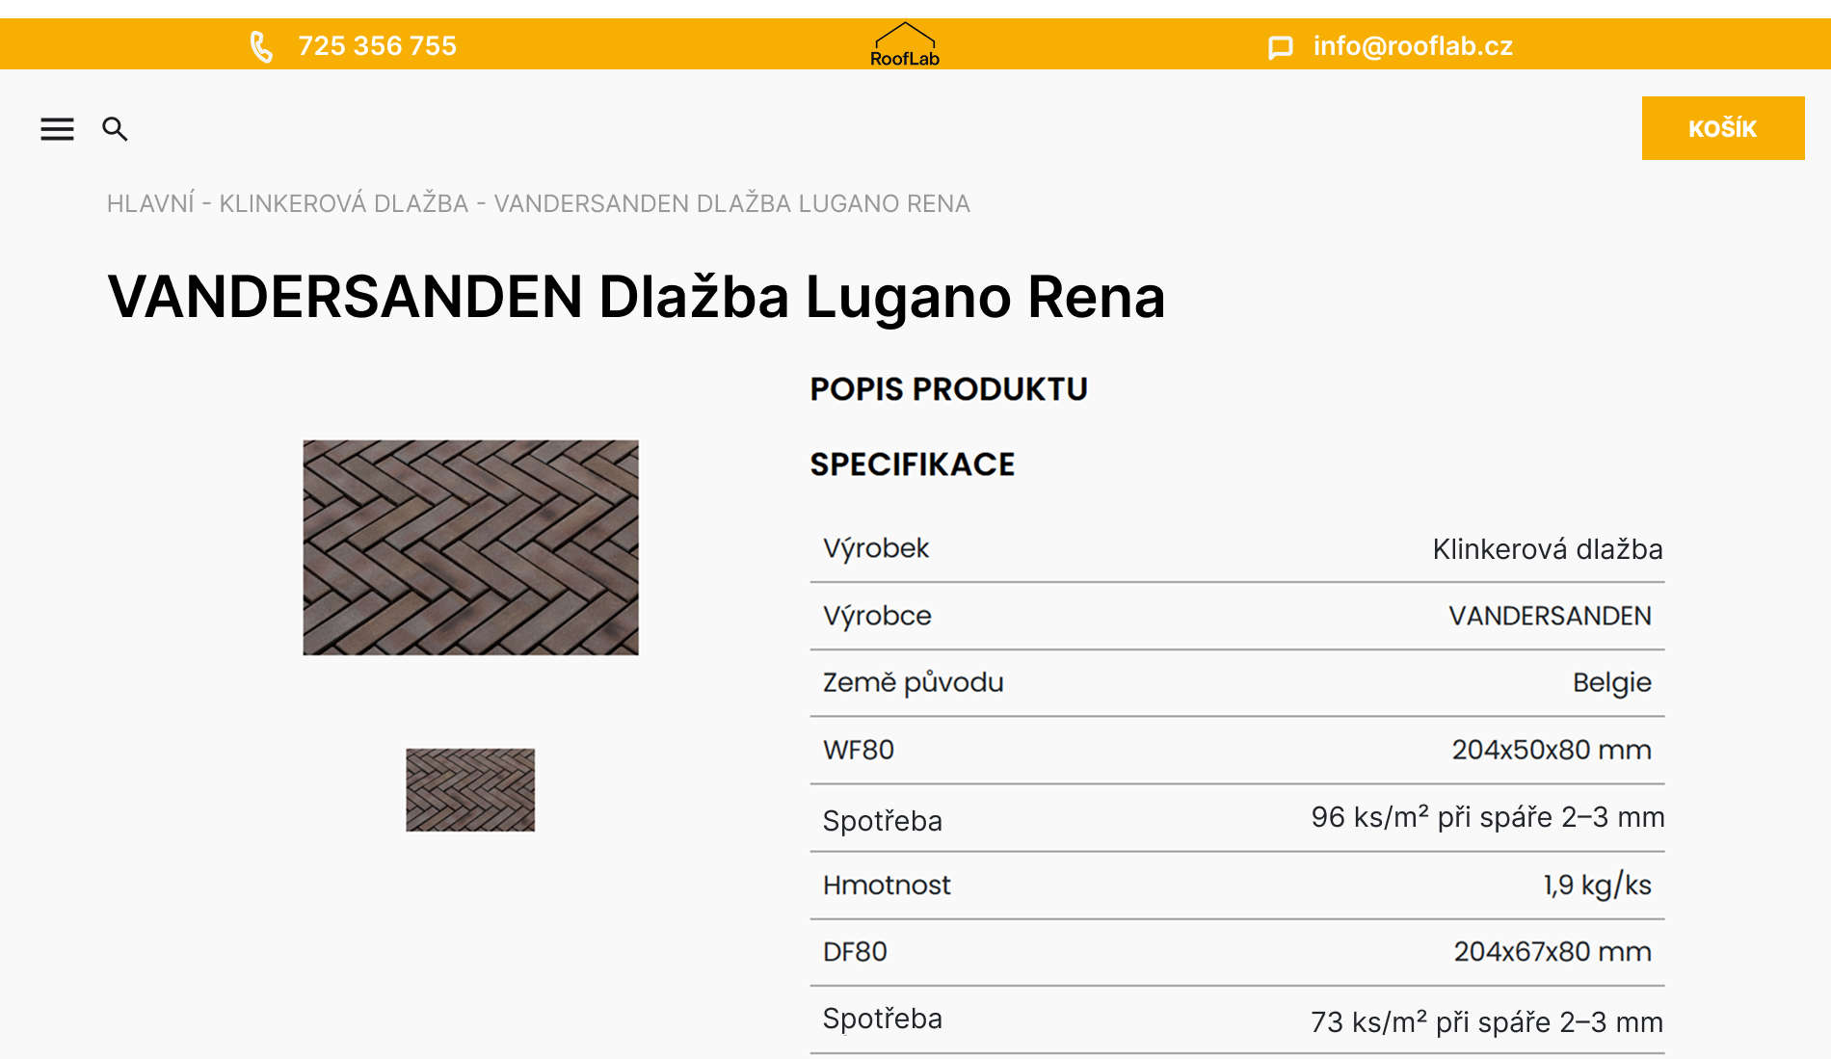The width and height of the screenshot is (1831, 1059).
Task: Click the search magnifier icon
Action: pyautogui.click(x=115, y=129)
